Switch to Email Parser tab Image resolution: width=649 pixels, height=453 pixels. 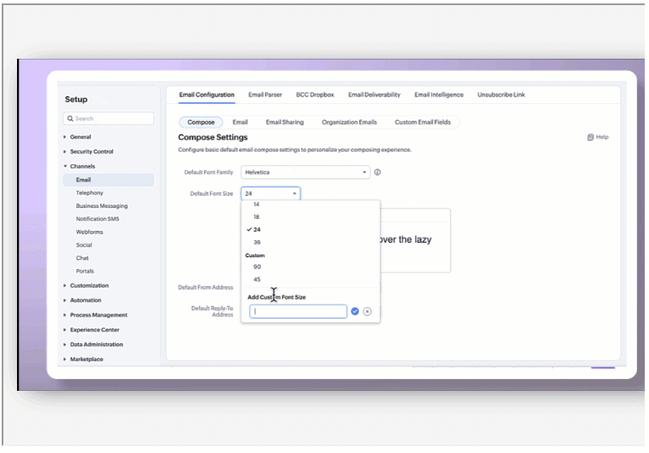(265, 95)
